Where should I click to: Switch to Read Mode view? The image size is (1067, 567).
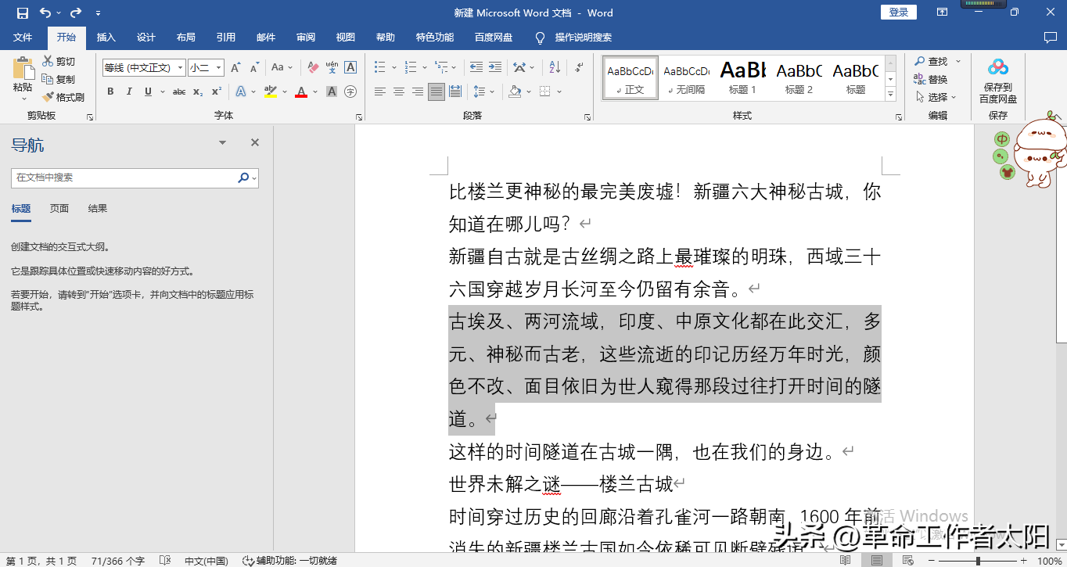point(845,561)
